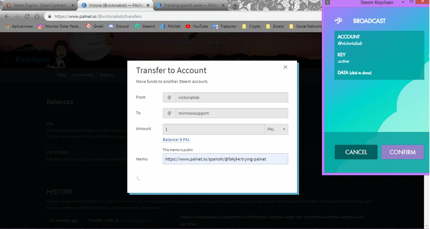Click the PAL POWER label
This screenshot has width=430, height=229.
57,152
